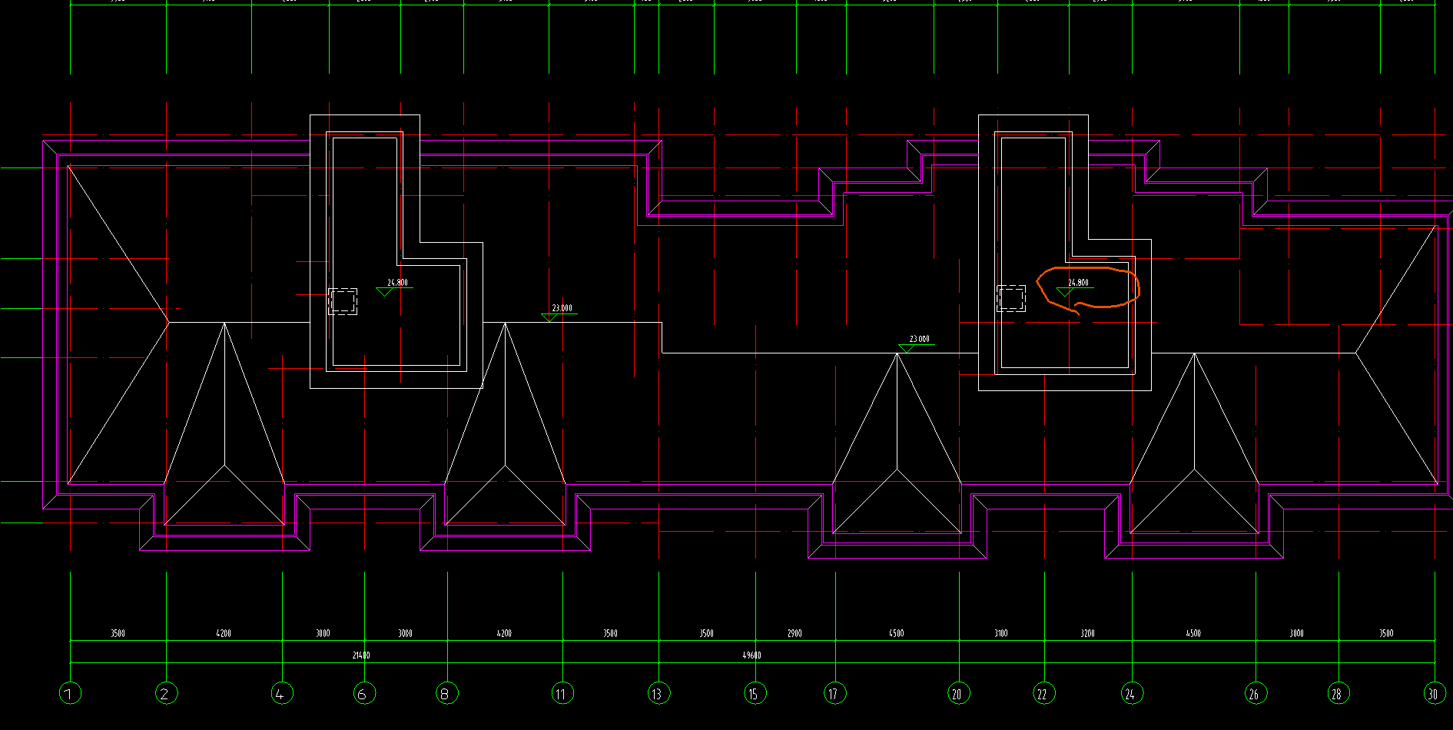Image resolution: width=1453 pixels, height=730 pixels.
Task: Select grid axis bubble 30
Action: pos(1435,694)
